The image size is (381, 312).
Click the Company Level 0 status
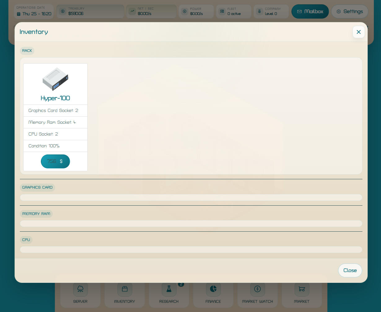click(271, 14)
